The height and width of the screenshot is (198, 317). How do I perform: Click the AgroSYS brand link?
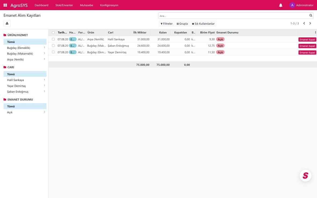pos(19,5)
